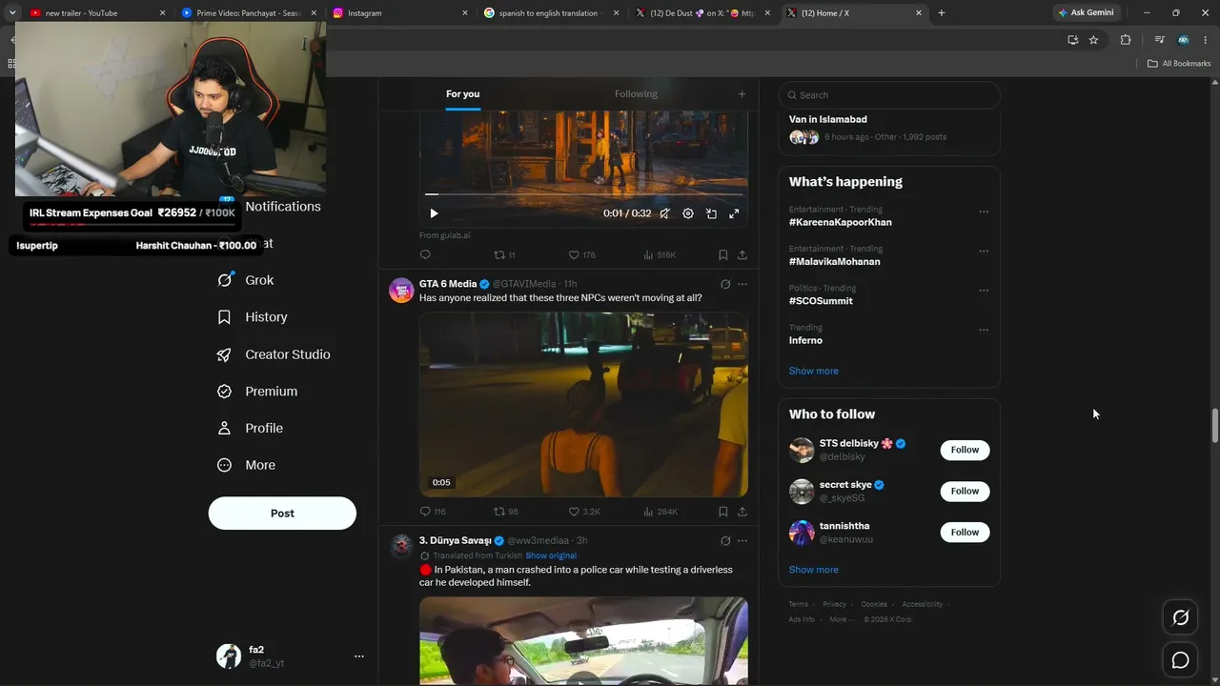Open the GTA 6 Media profile picture
The image size is (1220, 686).
click(x=401, y=290)
